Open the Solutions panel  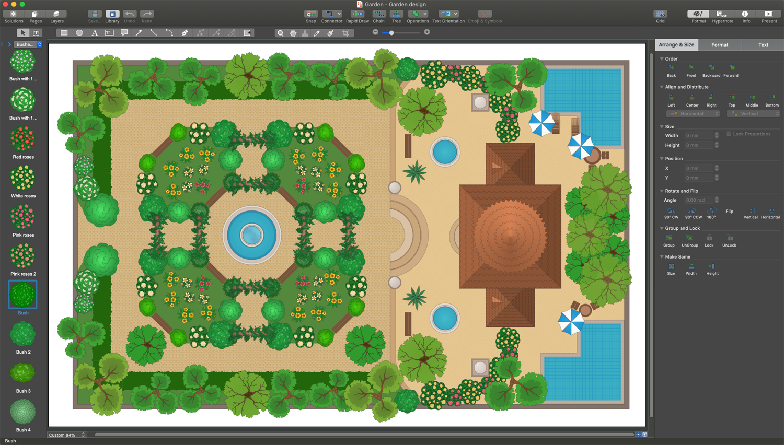coord(14,17)
